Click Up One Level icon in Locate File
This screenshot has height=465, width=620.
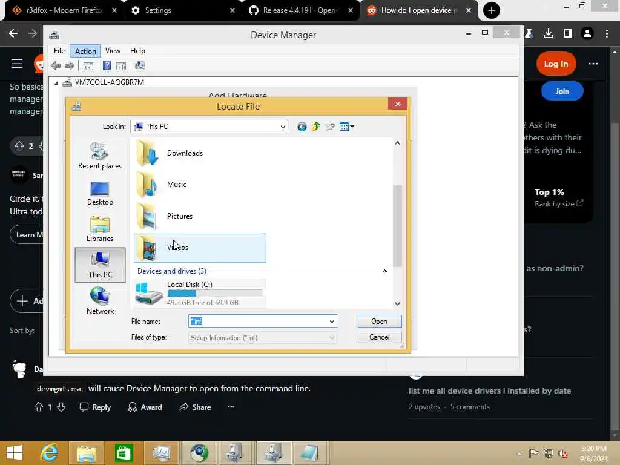tap(315, 127)
